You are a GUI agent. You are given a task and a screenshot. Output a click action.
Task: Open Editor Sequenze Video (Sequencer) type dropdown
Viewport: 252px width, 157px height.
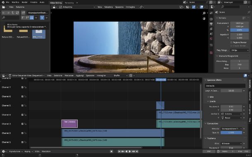coord(27,75)
